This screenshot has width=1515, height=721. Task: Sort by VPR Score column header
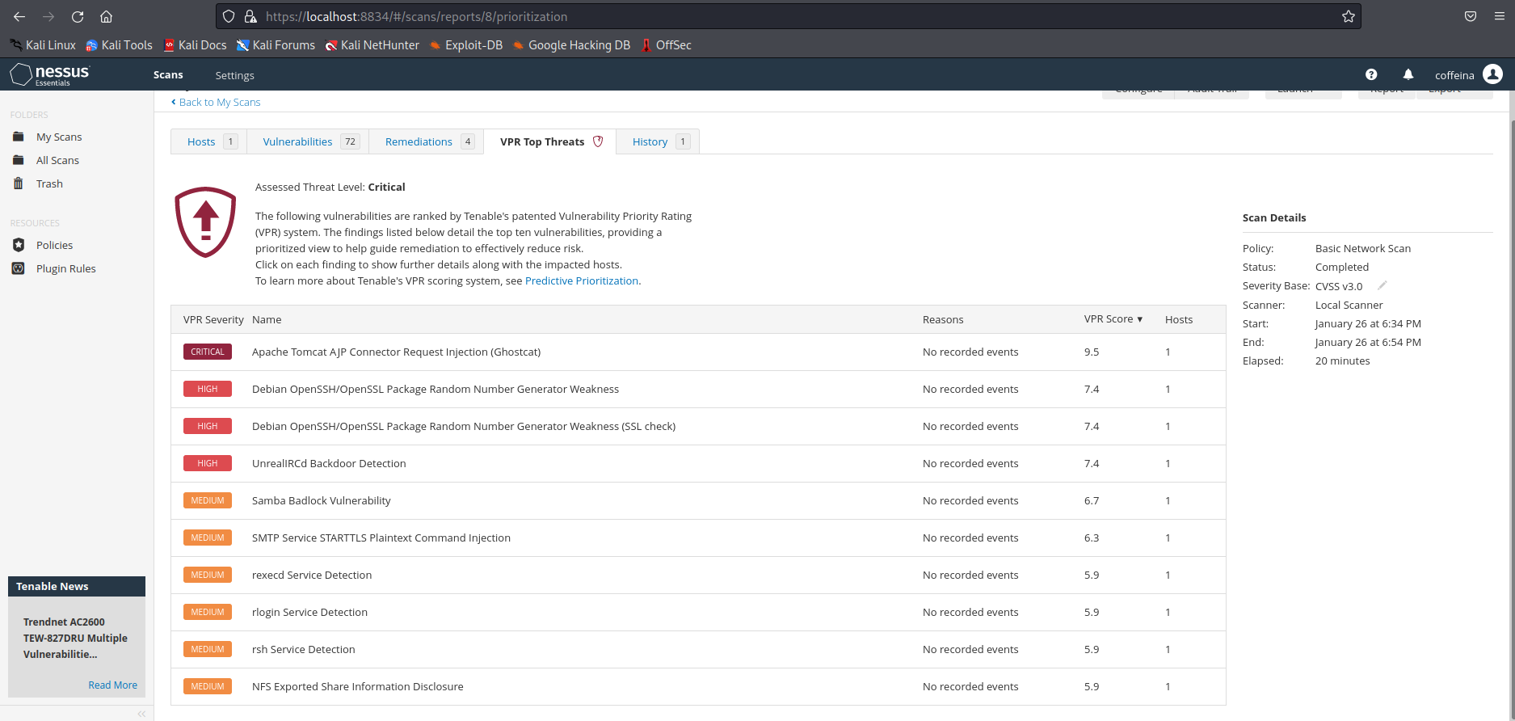point(1113,319)
